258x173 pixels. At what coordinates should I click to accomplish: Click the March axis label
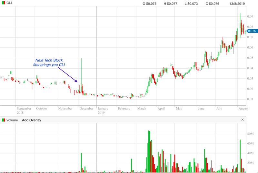coord(142,109)
